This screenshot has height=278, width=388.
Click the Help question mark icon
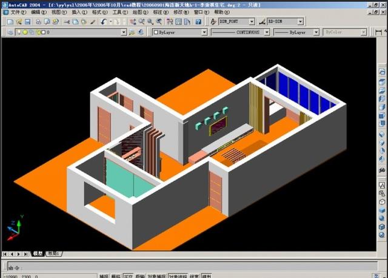(x=198, y=22)
